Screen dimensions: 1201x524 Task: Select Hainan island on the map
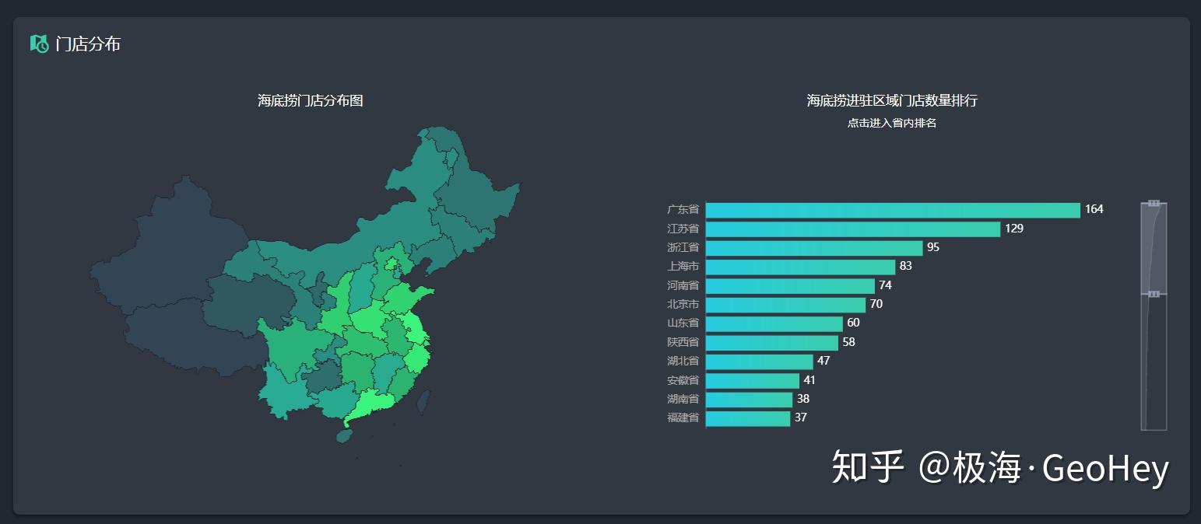(345, 436)
